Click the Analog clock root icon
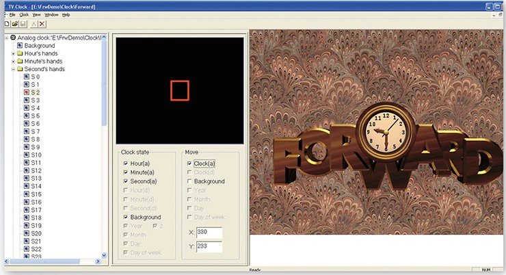506x275 pixels. (x=13, y=38)
